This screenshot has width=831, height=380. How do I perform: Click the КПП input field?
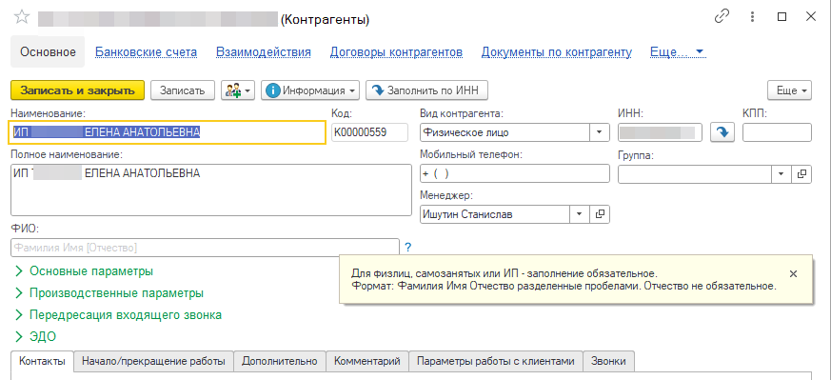[777, 132]
